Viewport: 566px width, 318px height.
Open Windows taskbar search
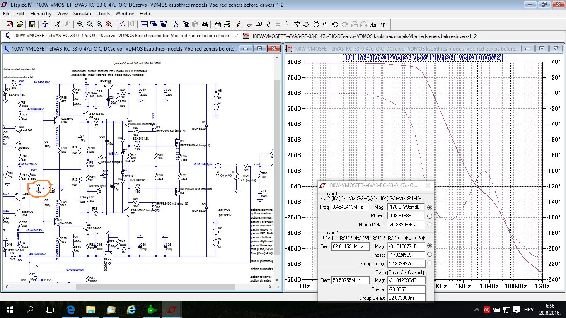click(30, 309)
